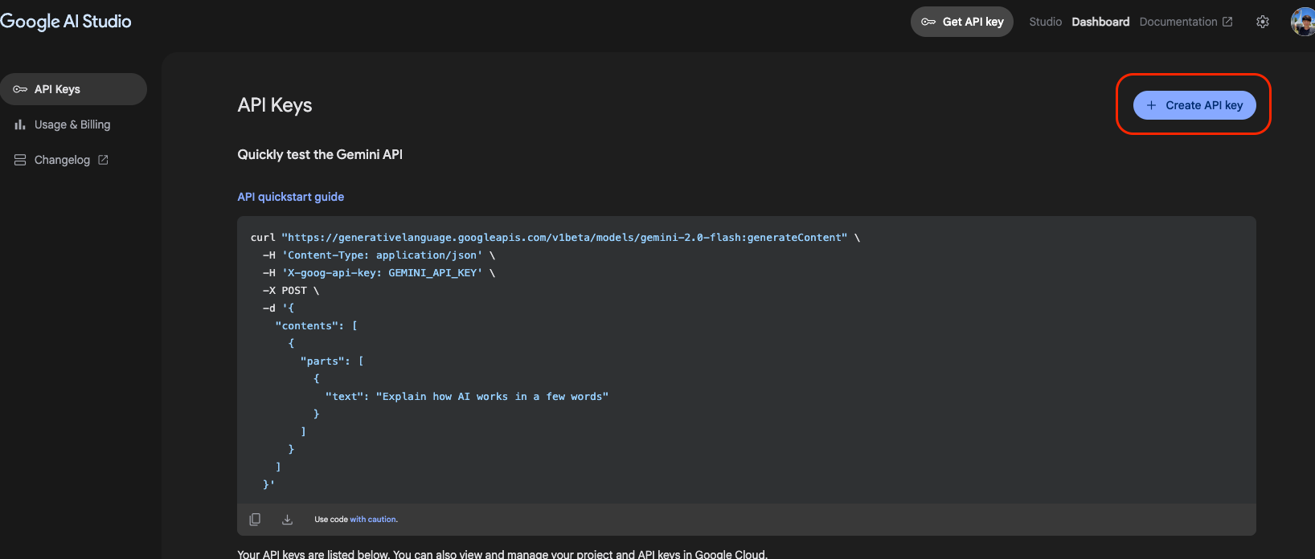Copy the curl code snippet
1315x559 pixels.
click(255, 520)
